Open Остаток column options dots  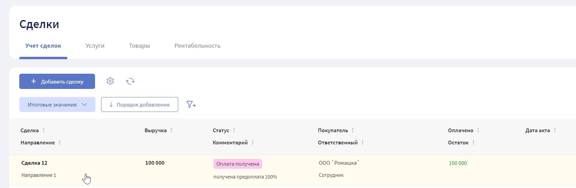473,142
